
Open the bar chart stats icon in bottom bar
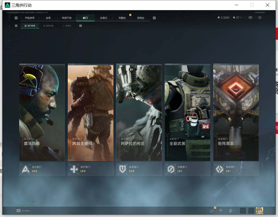click(x=212, y=211)
